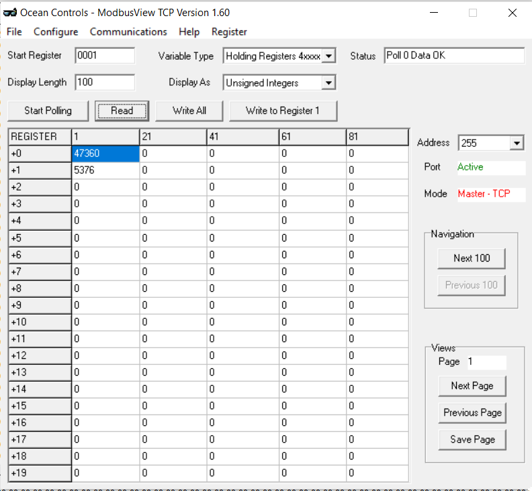Open the Address 255 dropdown

517,143
